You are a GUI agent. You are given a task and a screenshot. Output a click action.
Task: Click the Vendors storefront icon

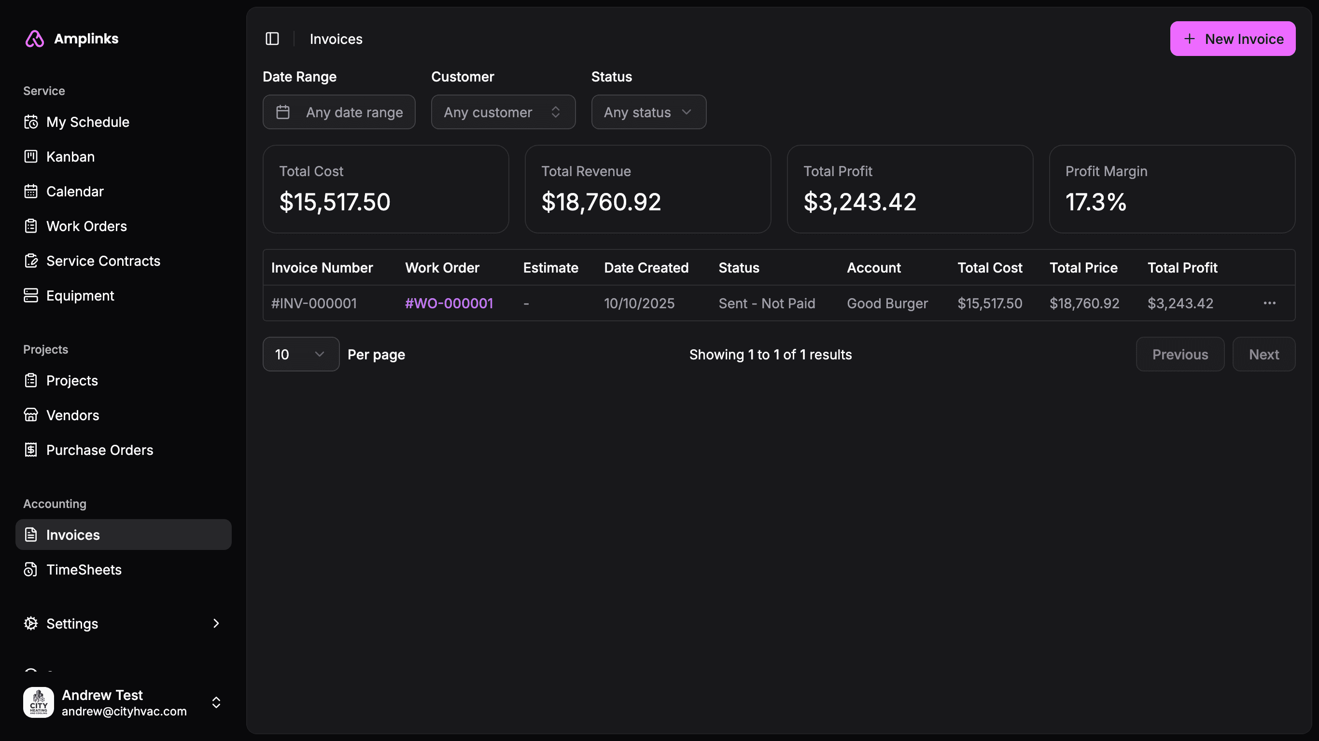pos(31,415)
